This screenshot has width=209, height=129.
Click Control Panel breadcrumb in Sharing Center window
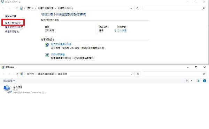click(x=30, y=8)
